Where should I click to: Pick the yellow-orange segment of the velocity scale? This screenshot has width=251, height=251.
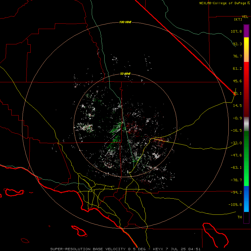point(246,50)
